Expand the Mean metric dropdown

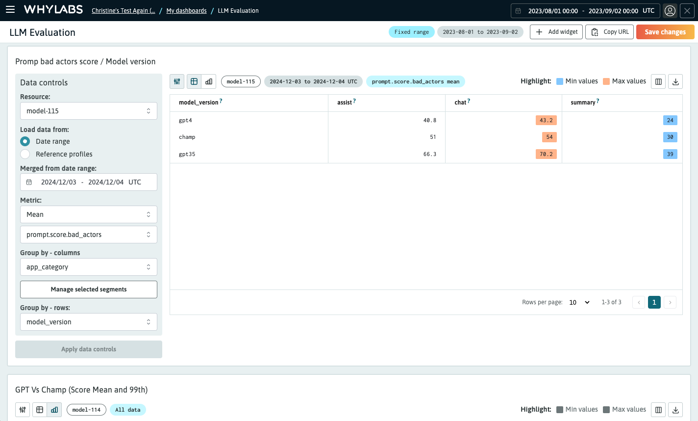(89, 214)
